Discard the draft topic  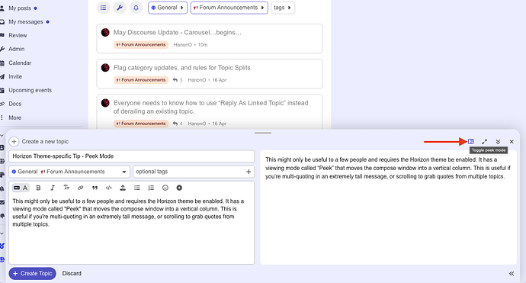click(72, 274)
